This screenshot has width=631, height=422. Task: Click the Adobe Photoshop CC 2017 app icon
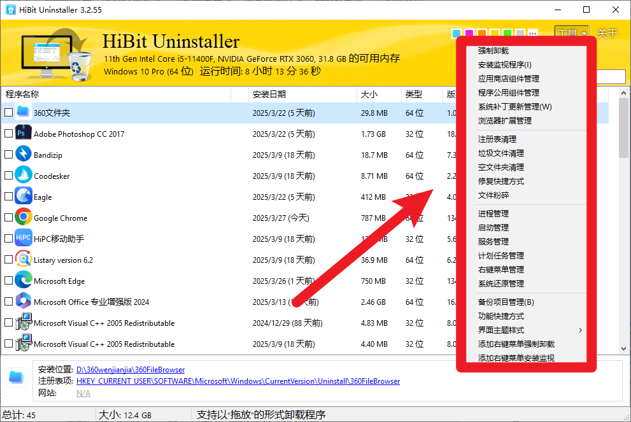coord(23,133)
